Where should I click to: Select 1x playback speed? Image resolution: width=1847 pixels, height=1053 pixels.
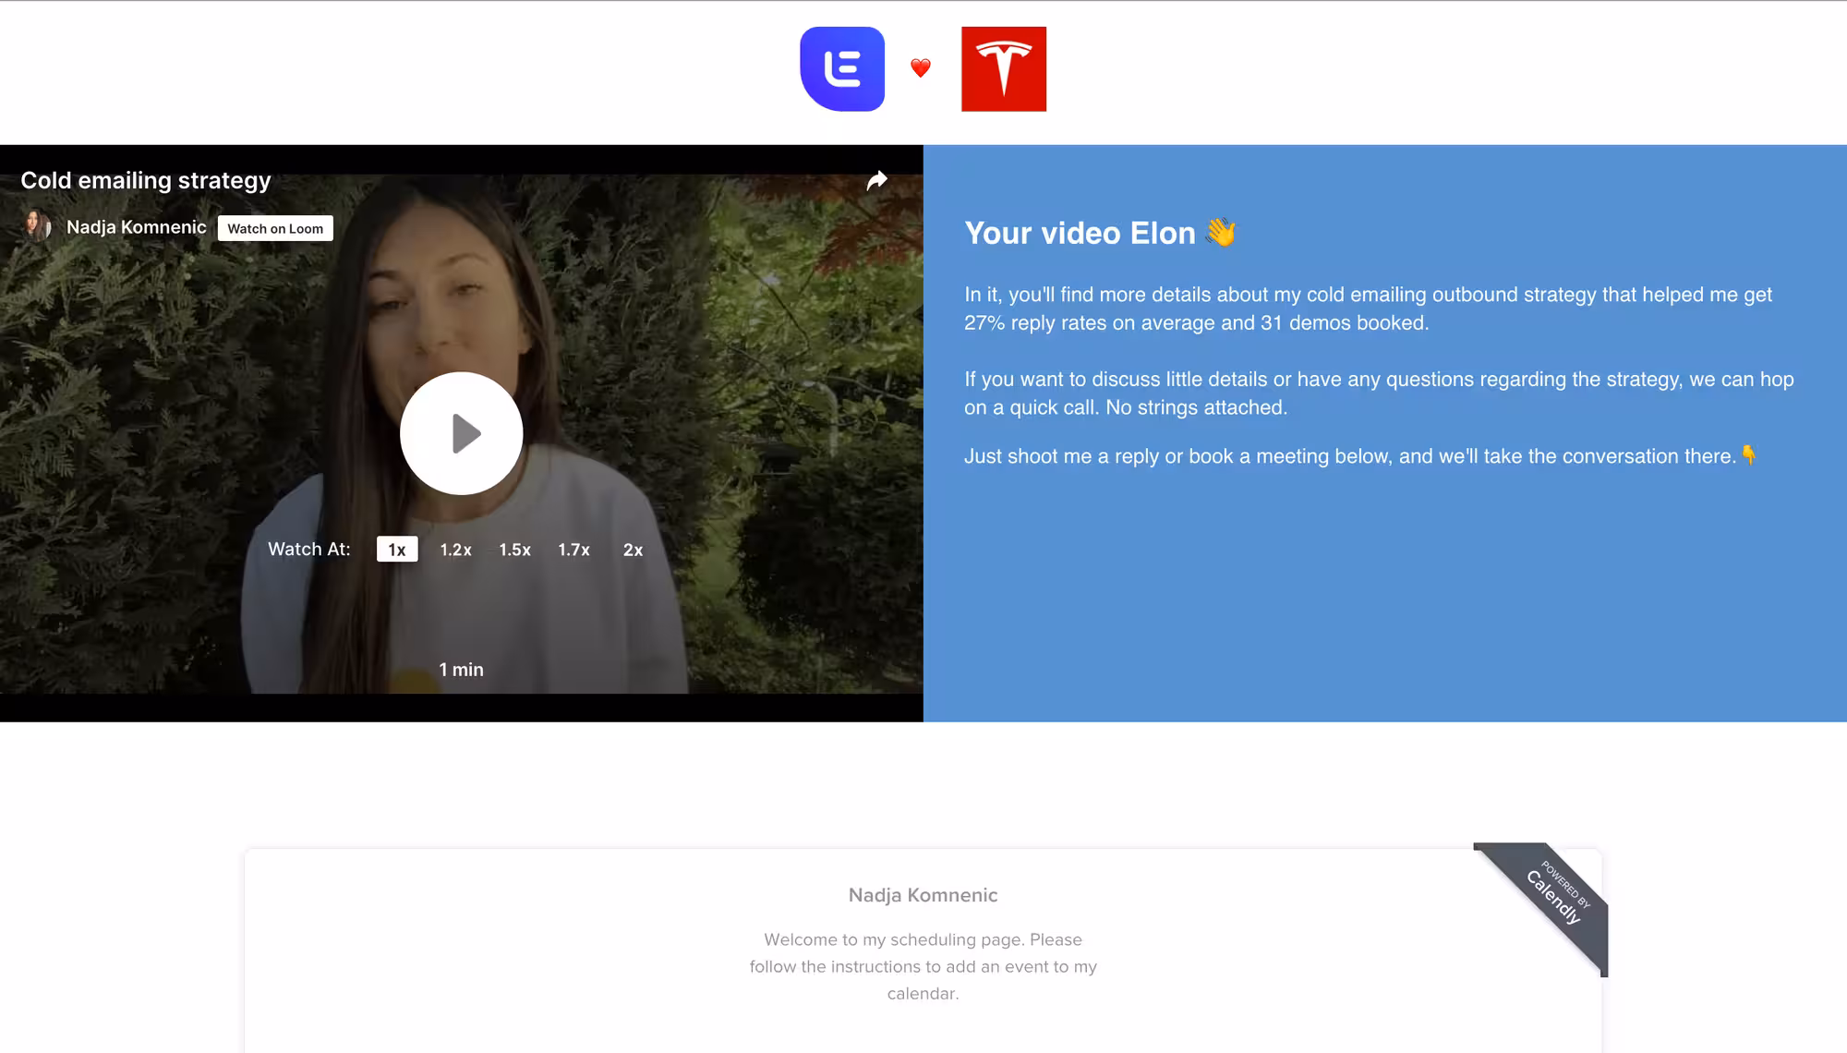[x=397, y=550]
